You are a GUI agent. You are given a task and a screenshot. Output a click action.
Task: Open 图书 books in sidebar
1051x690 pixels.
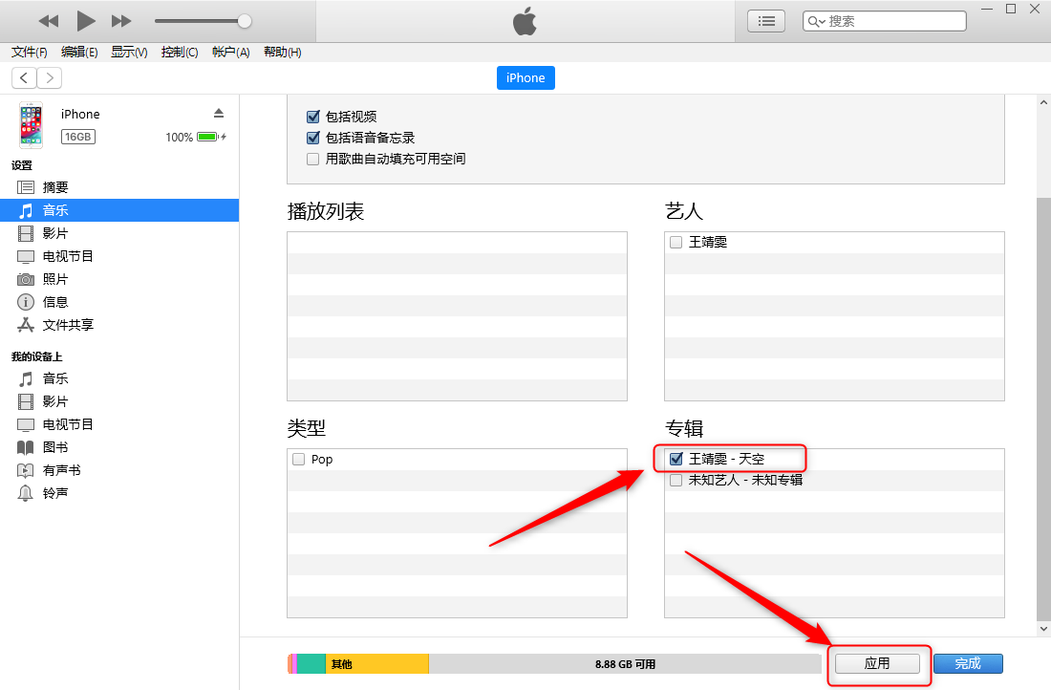click(119, 447)
